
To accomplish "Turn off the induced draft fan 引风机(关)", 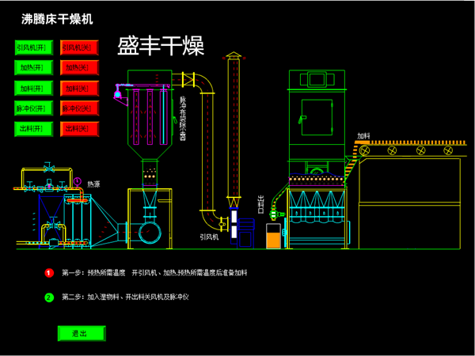I will [80, 48].
